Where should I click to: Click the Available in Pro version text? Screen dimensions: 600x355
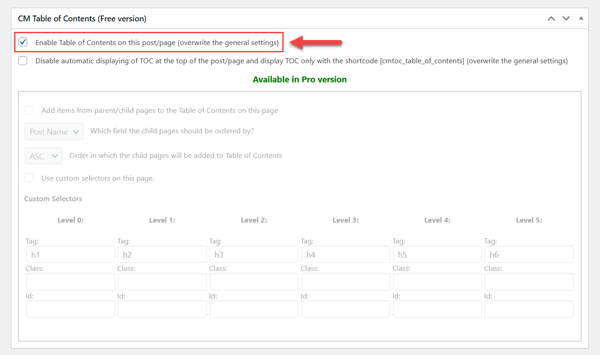300,79
